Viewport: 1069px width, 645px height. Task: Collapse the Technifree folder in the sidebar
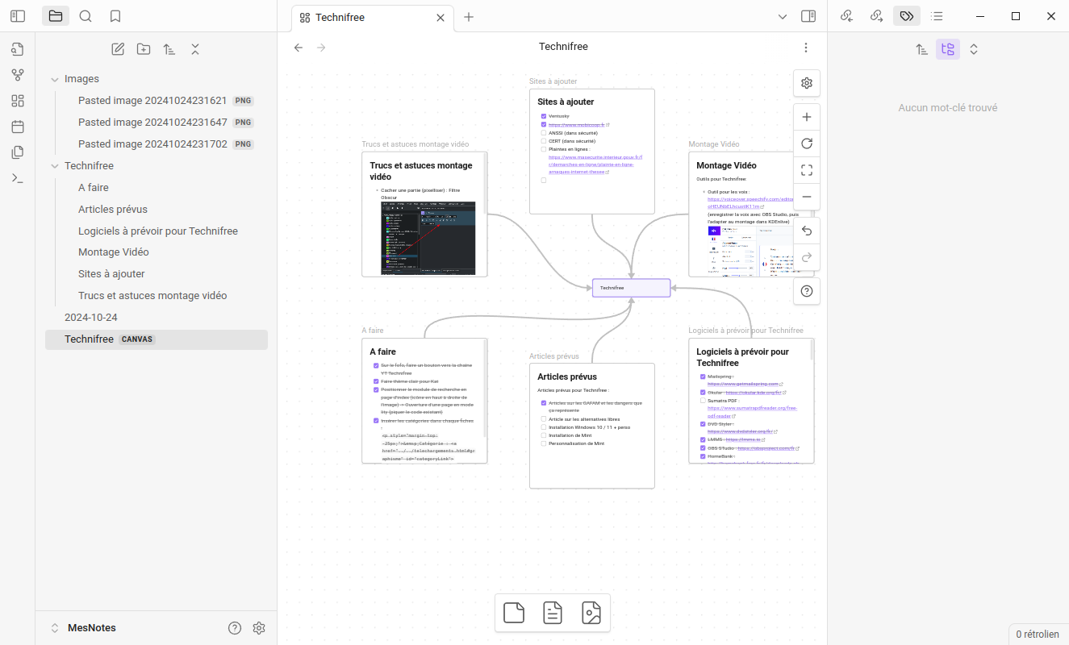coord(55,166)
